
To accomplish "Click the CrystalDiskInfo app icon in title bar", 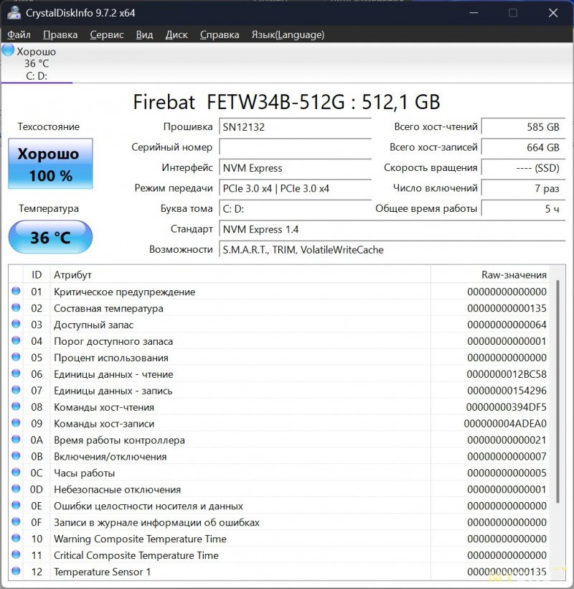I will (x=14, y=13).
